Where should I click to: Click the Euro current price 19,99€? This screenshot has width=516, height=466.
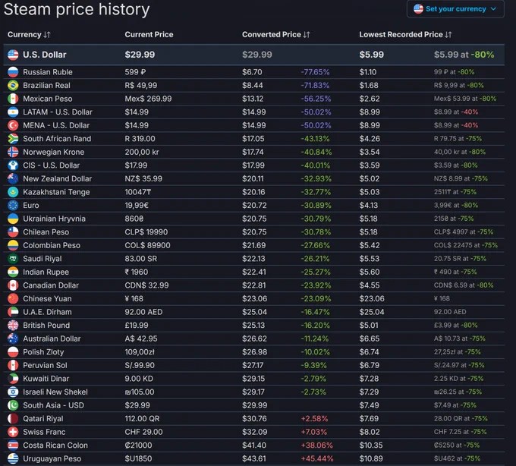tap(137, 206)
